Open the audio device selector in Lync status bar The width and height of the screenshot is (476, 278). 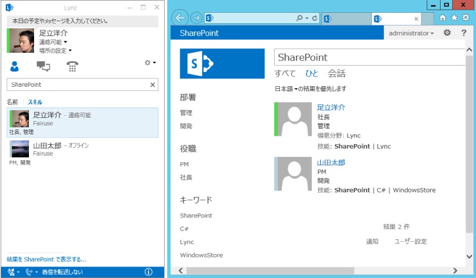[14, 272]
